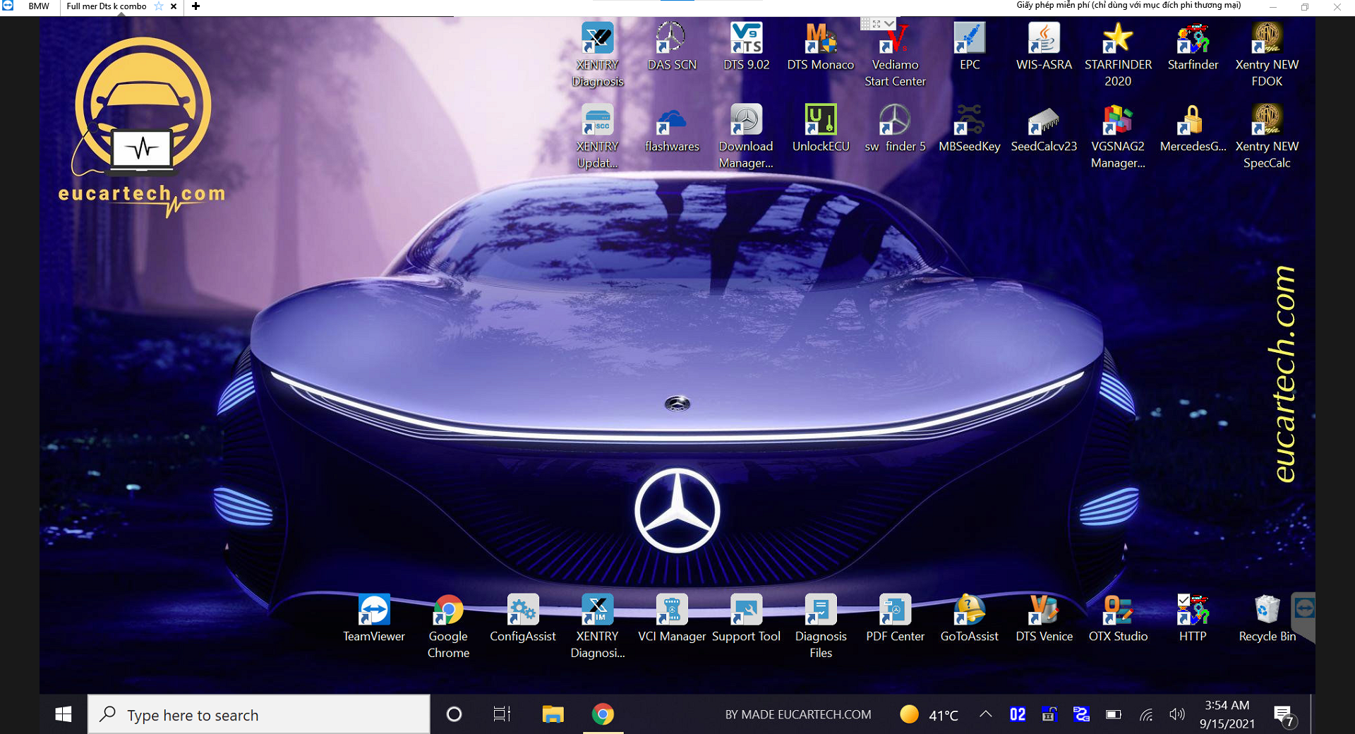
Task: Add new TeamViewer session tab
Action: point(195,6)
